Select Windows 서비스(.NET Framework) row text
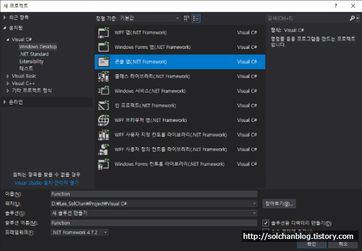The image size is (362, 251). tap(150, 91)
